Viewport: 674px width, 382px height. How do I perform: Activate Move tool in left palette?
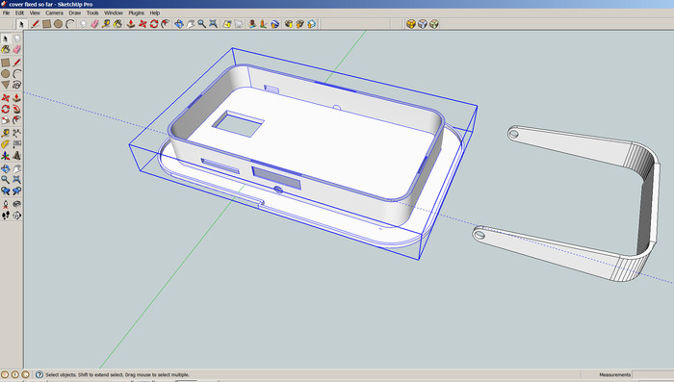(x=6, y=98)
